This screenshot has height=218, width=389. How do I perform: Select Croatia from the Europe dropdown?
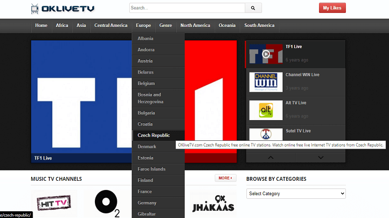click(x=158, y=124)
